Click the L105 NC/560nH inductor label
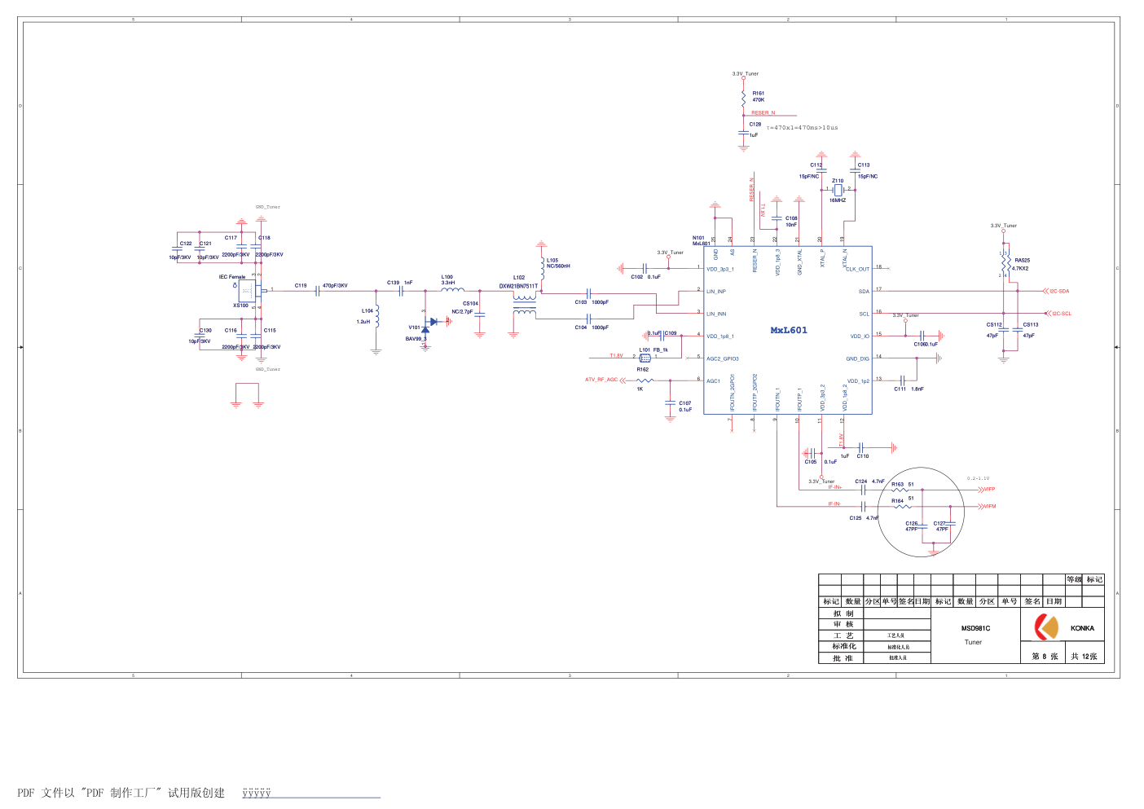Image resolution: width=1144 pixels, height=809 pixels. click(558, 263)
